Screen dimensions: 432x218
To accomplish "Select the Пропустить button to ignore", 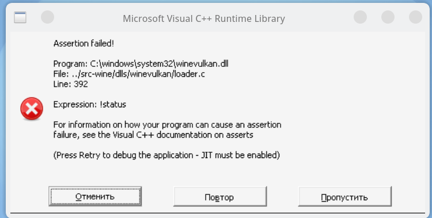I will coord(344,197).
